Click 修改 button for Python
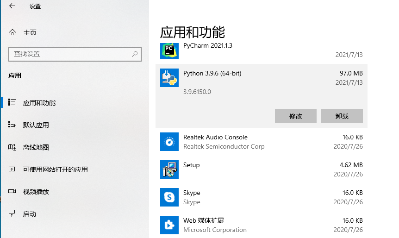Viewport: 399px width, 238px height. click(296, 116)
